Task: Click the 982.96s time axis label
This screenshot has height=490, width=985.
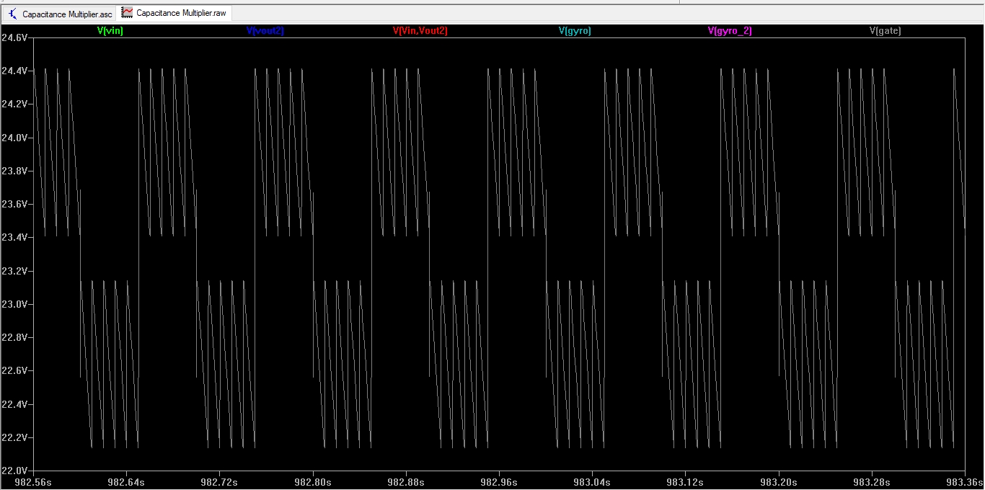Action: click(499, 481)
